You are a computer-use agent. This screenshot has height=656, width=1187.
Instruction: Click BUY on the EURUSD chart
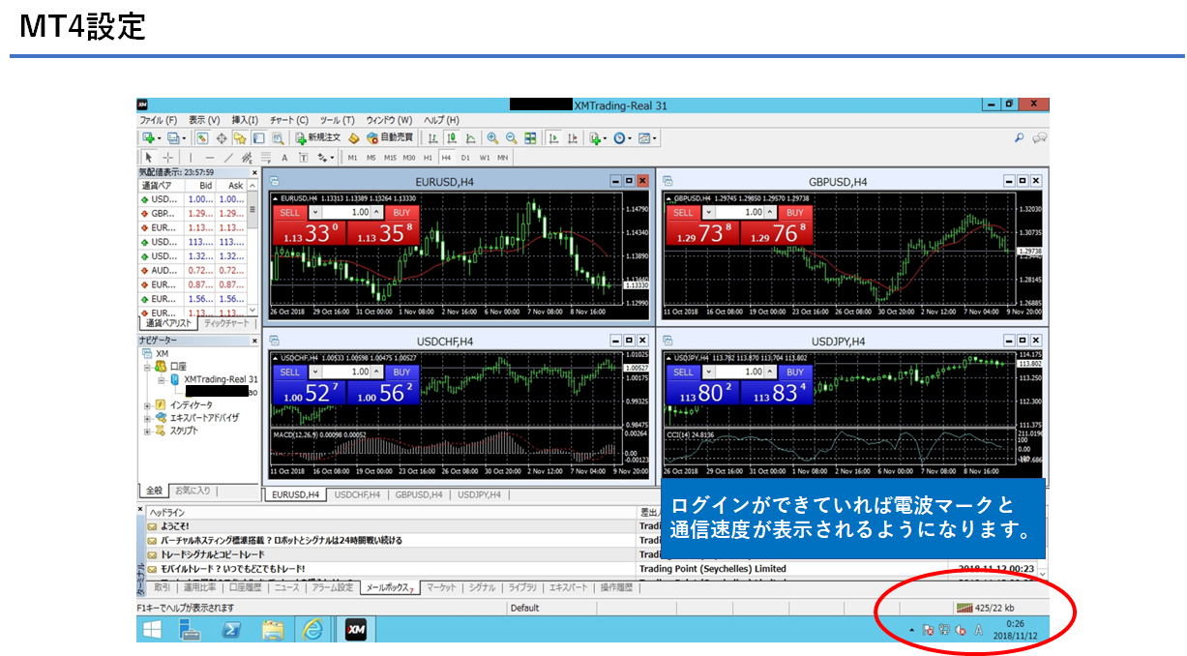click(x=401, y=212)
